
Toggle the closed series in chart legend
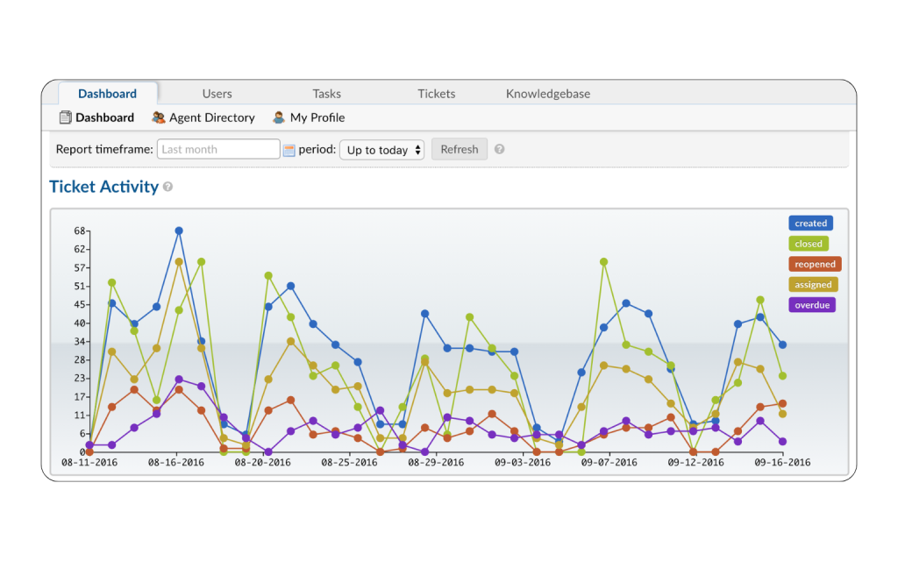tap(809, 244)
